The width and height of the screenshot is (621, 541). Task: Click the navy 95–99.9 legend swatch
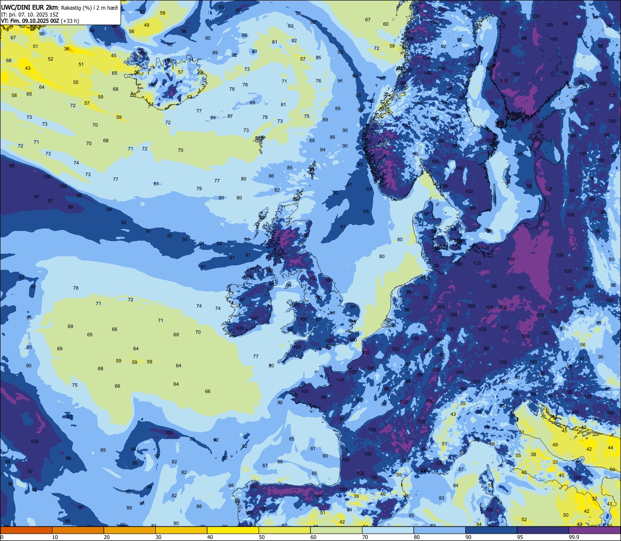543,530
